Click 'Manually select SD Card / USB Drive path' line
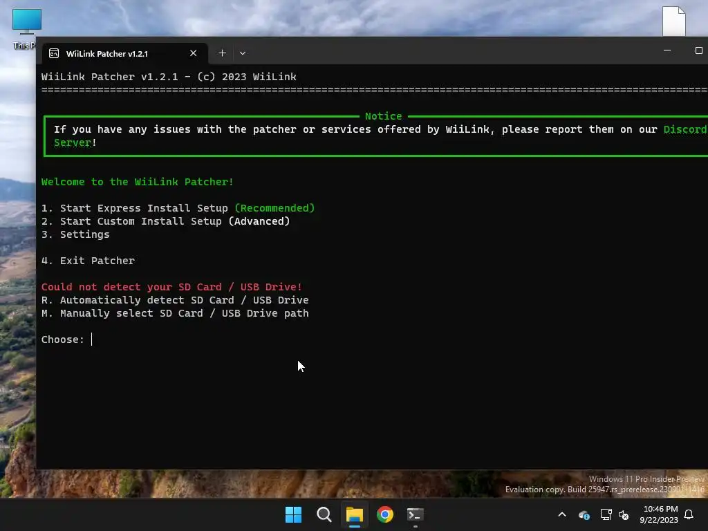708x531 pixels. pyautogui.click(x=175, y=313)
